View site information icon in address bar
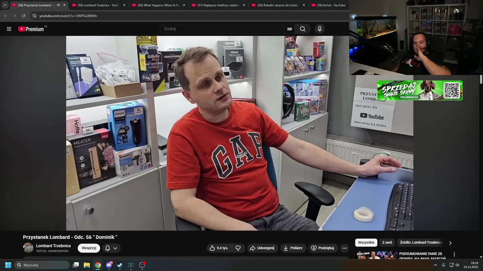Image resolution: width=483 pixels, height=271 pixels. click(34, 16)
